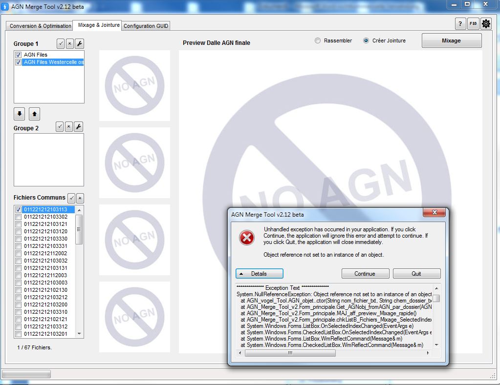This screenshot has height=385, width=500.
Task: Toggle the AGN Files checkbox
Action: [x=18, y=55]
